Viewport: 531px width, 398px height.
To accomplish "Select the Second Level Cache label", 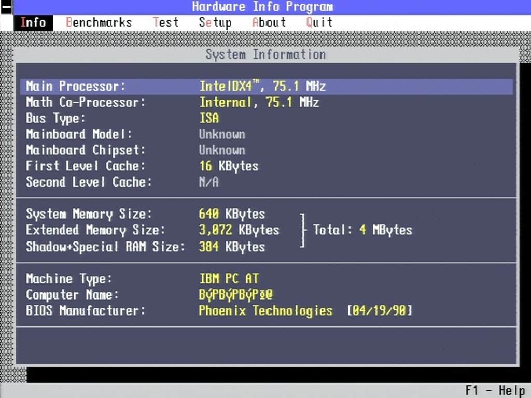I will coord(89,182).
